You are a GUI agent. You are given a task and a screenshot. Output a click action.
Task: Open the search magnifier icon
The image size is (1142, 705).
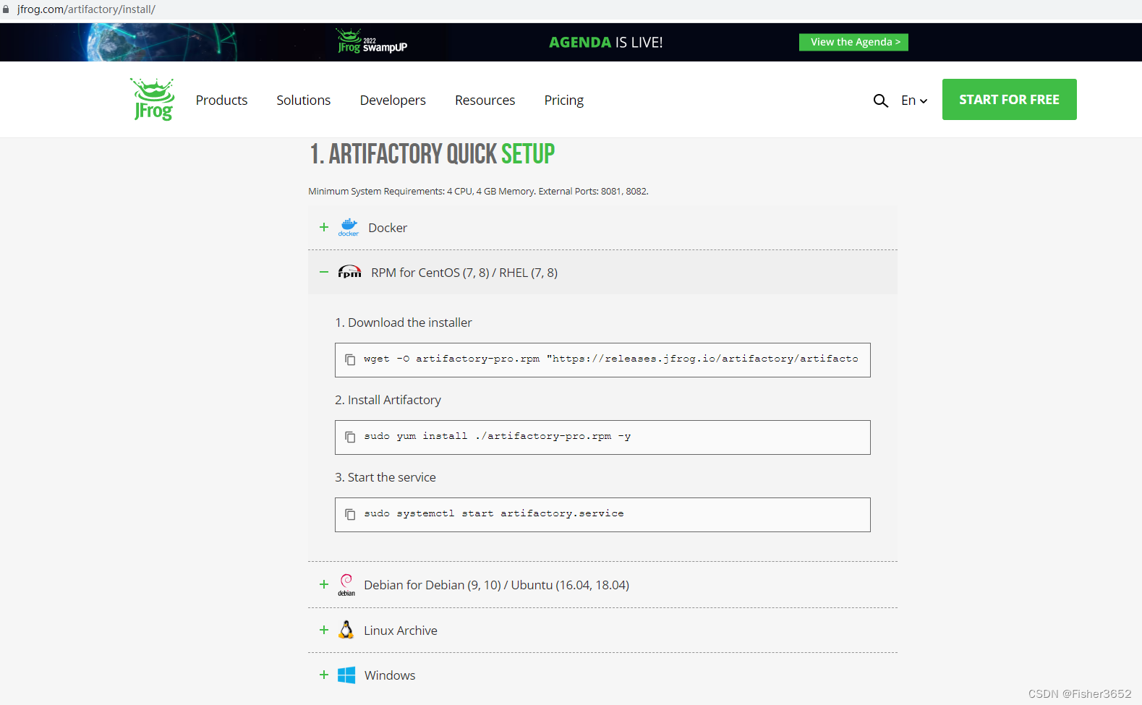coord(880,101)
